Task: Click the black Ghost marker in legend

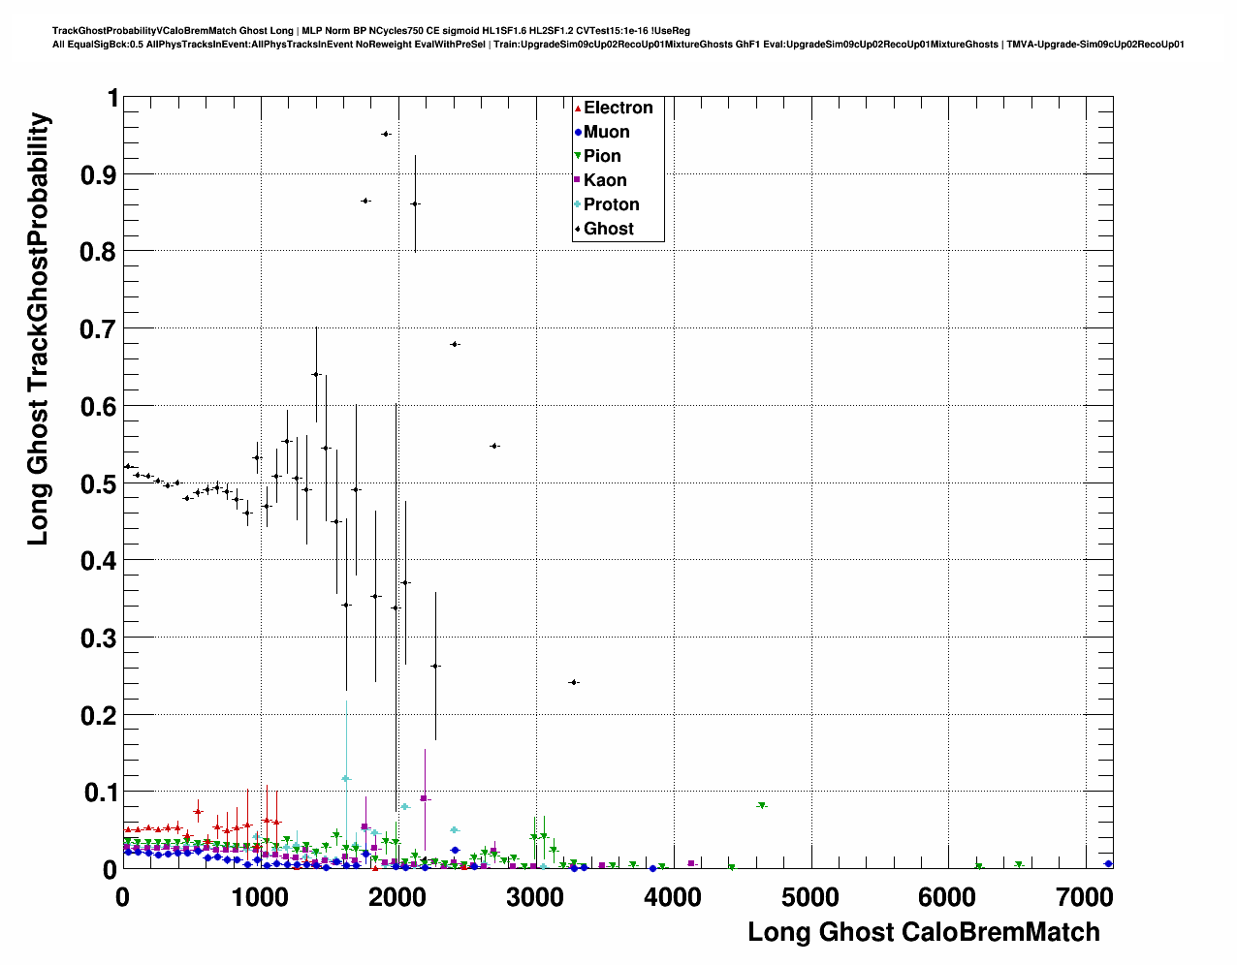Action: 578,229
